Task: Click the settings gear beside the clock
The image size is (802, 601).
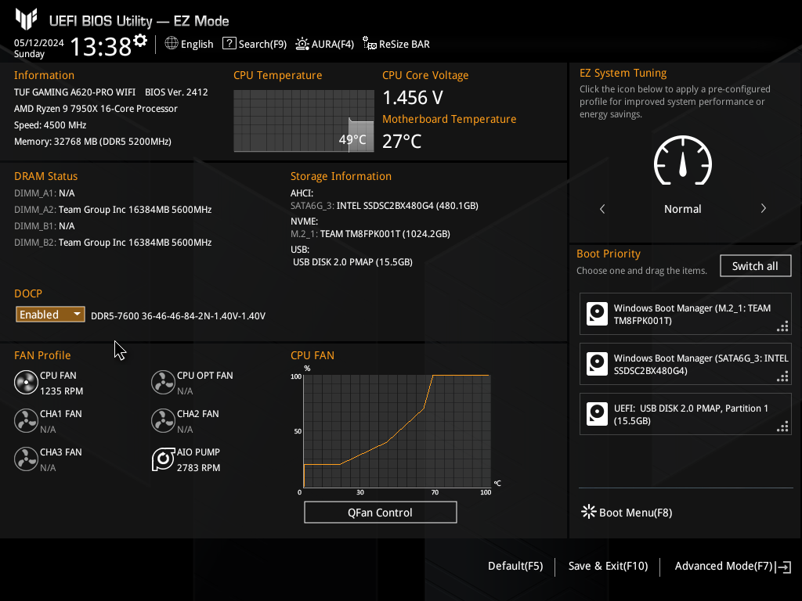Action: pyautogui.click(x=140, y=41)
